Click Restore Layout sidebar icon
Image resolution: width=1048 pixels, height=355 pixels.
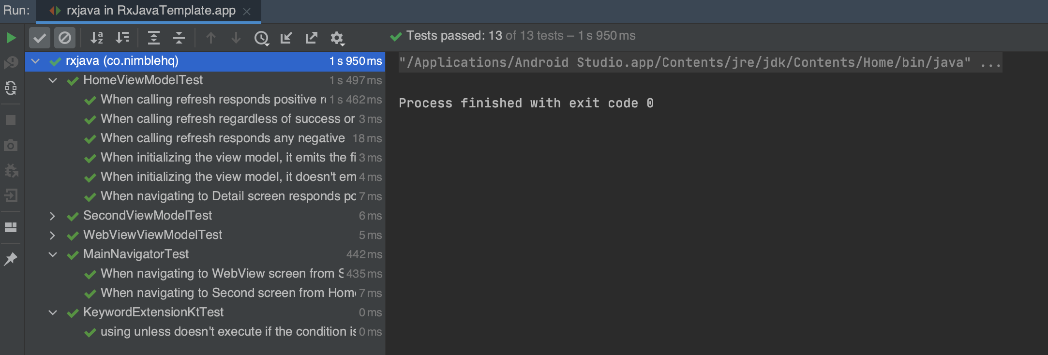pyautogui.click(x=11, y=227)
